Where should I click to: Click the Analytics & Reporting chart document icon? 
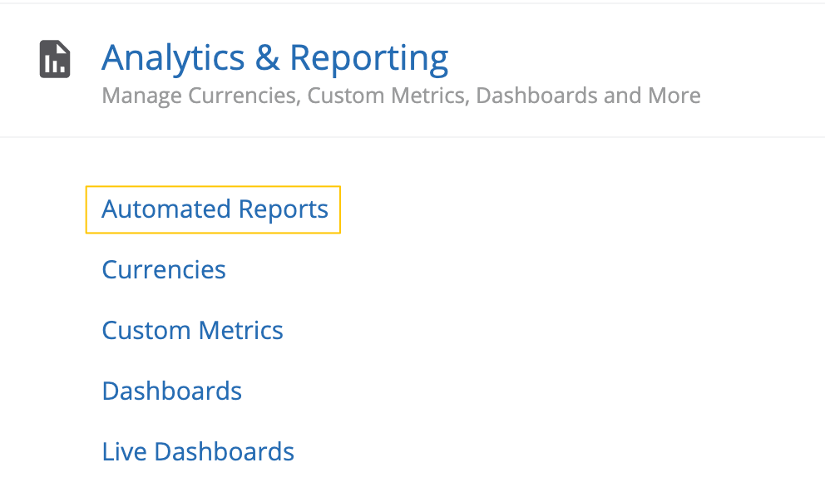tap(55, 60)
